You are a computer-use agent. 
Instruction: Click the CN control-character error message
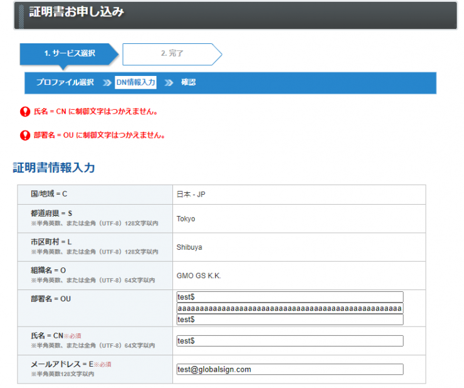click(95, 112)
